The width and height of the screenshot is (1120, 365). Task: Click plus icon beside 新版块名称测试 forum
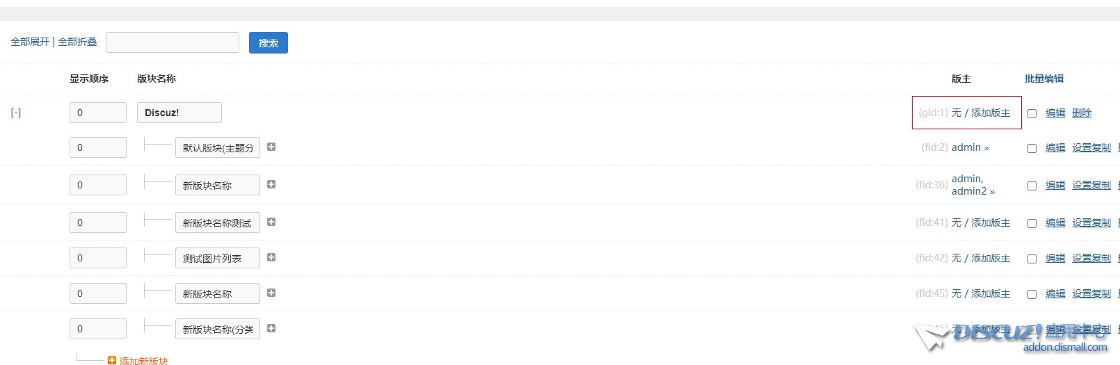271,222
